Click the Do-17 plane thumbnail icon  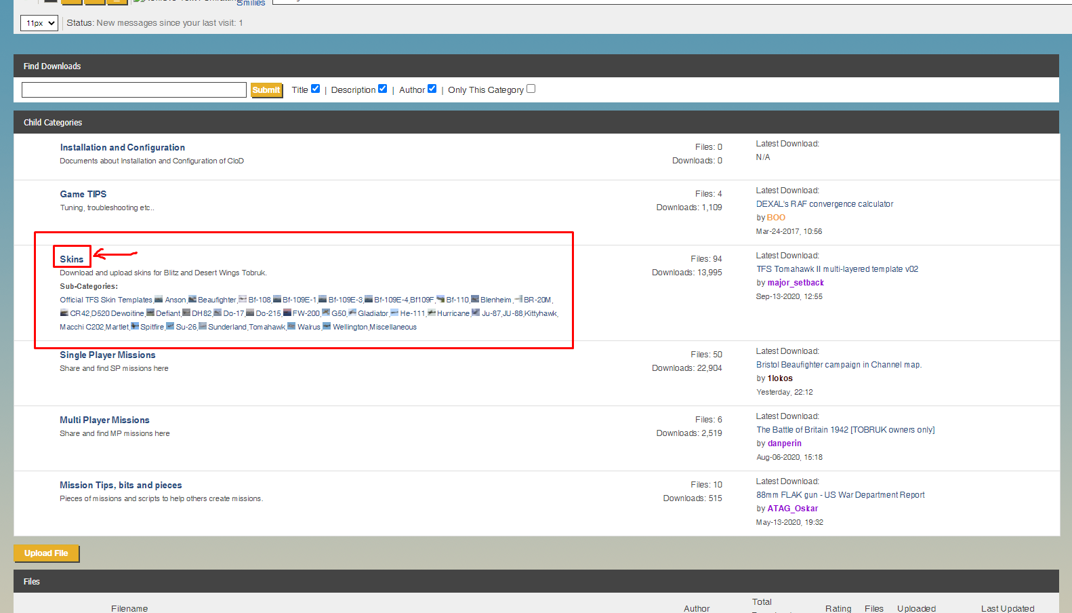click(218, 313)
